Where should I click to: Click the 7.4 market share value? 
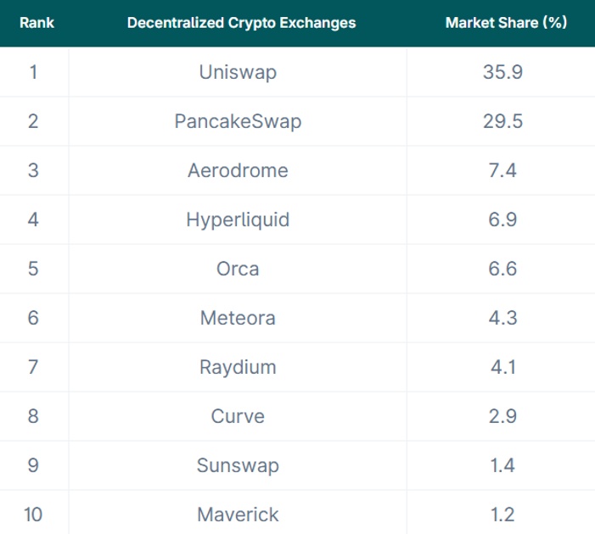[x=502, y=170]
